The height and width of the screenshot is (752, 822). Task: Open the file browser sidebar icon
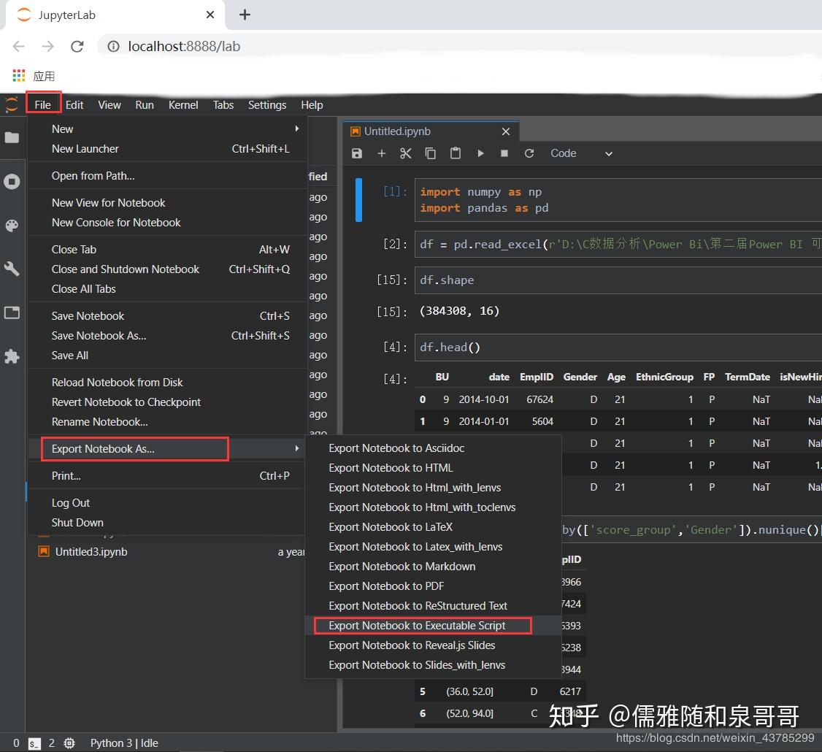click(x=12, y=137)
